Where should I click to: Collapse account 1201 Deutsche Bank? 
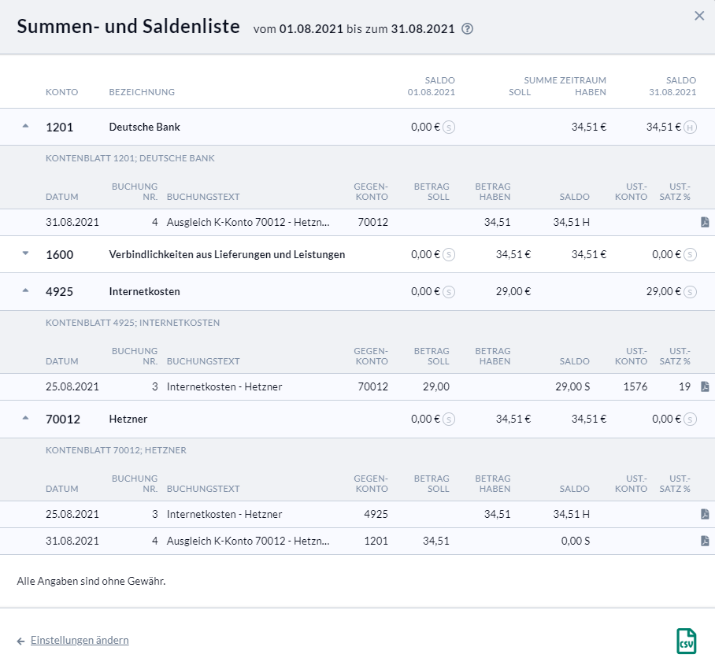25,127
